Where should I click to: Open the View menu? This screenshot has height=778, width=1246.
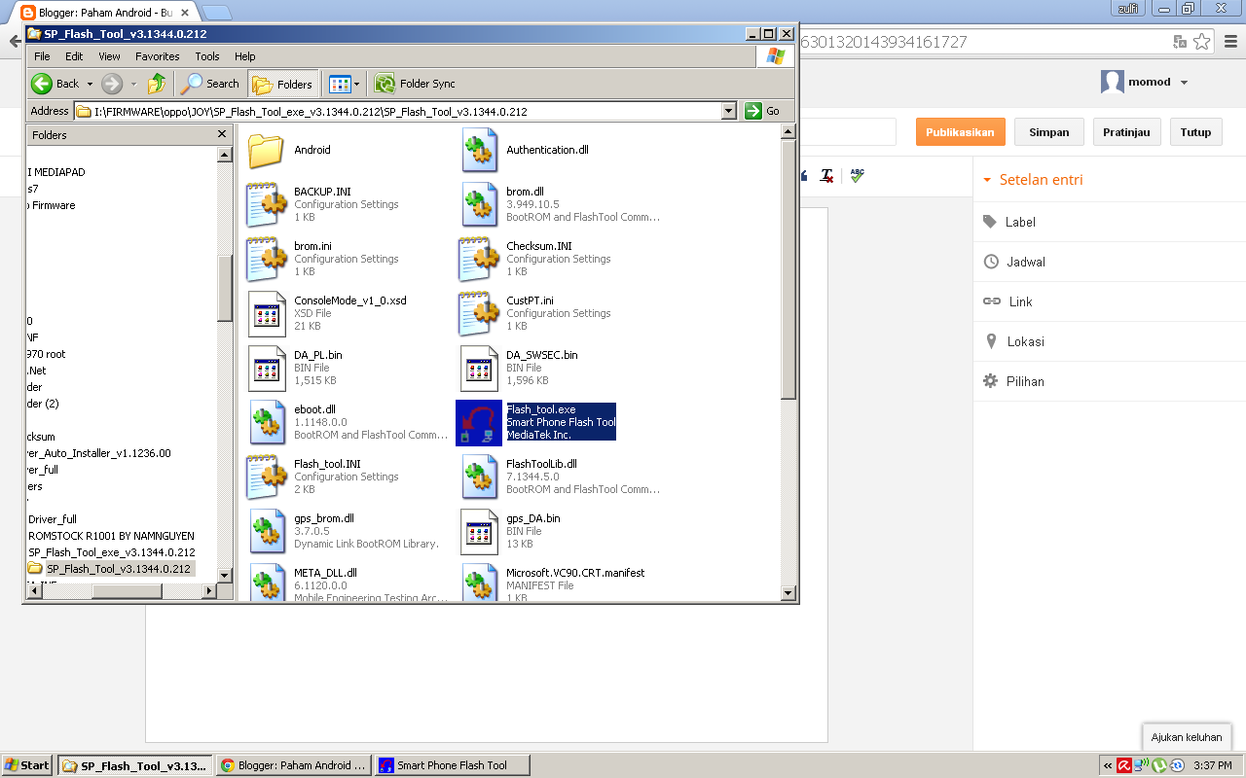[x=109, y=56]
